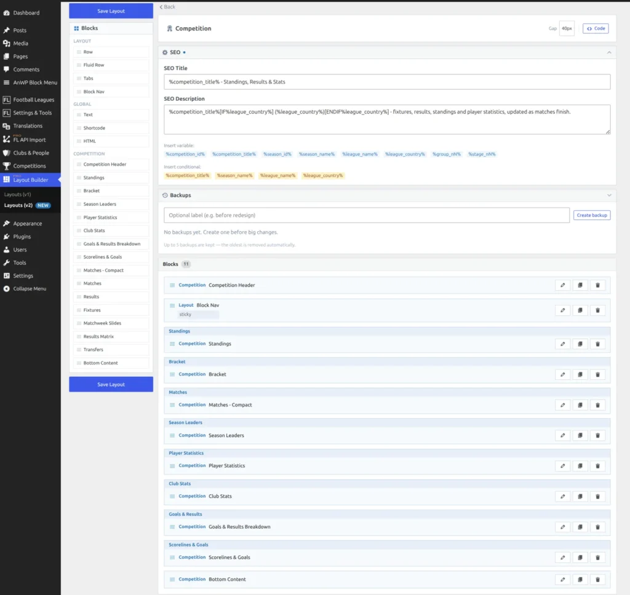Click the Competition ribbon icon in header

(170, 28)
